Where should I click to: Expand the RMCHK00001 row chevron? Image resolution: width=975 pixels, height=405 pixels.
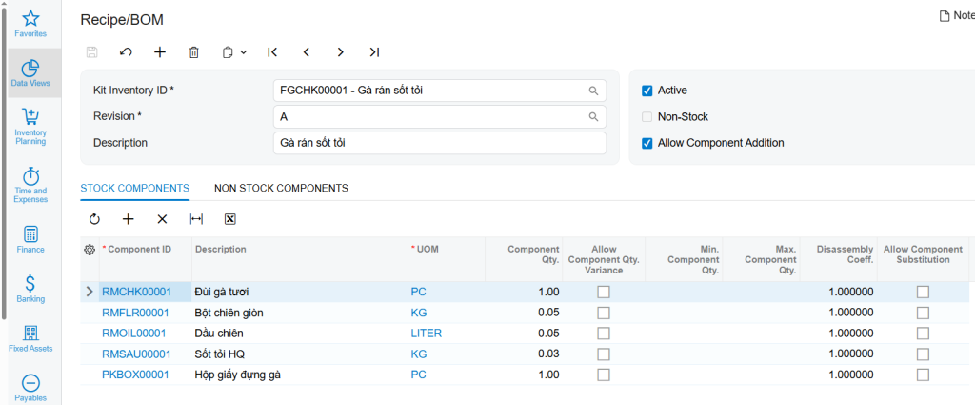tap(89, 292)
